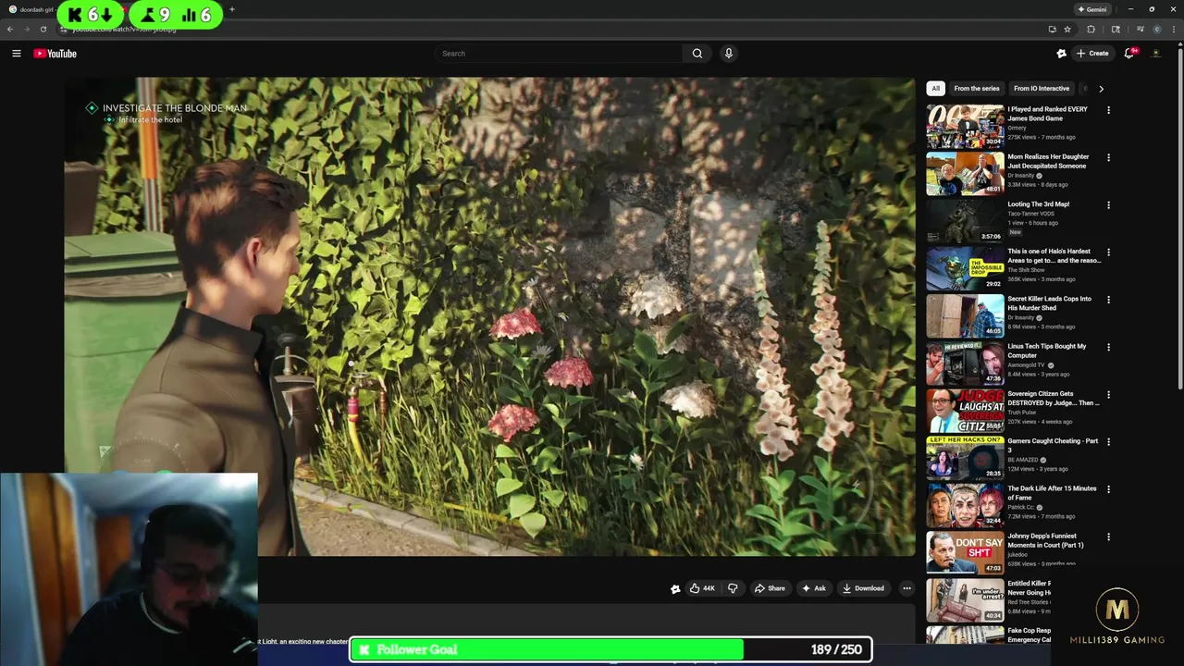This screenshot has height=666, width=1184.
Task: Bookmark this page with star icon
Action: click(x=1067, y=29)
